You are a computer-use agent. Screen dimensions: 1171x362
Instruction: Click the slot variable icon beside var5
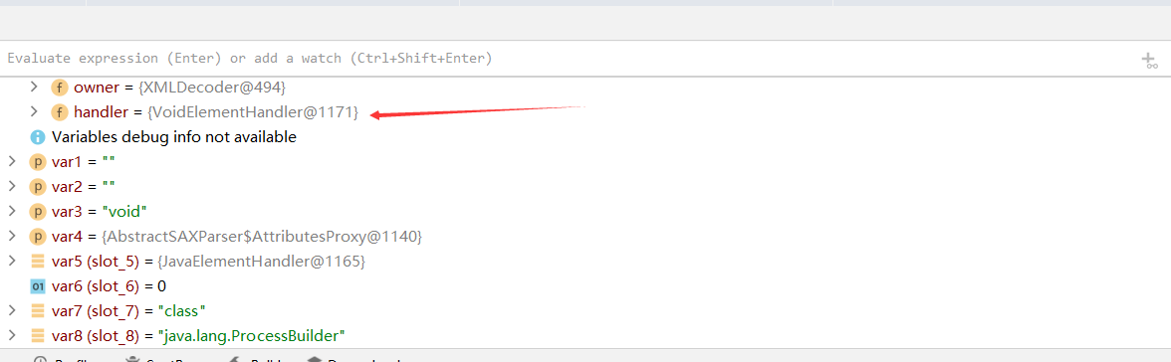(x=38, y=262)
